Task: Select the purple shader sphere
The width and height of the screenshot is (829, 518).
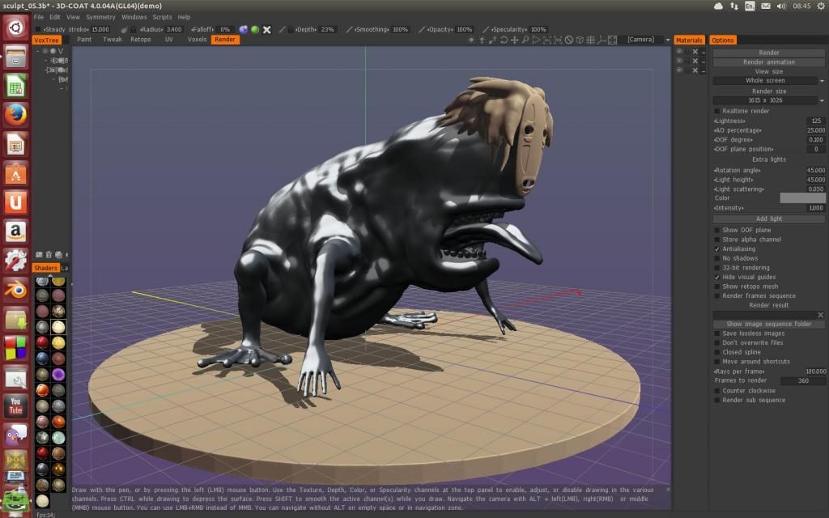Action: coord(58,375)
